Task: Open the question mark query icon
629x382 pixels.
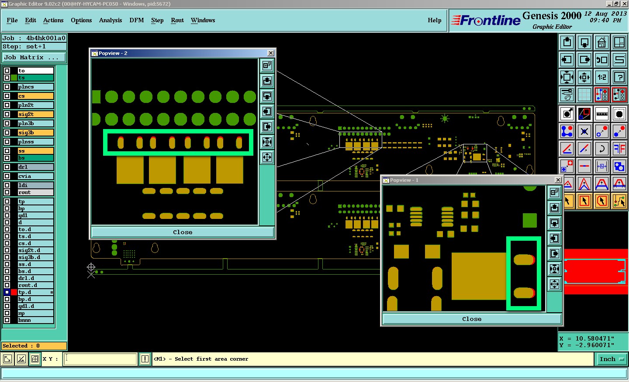Action: pos(619,78)
